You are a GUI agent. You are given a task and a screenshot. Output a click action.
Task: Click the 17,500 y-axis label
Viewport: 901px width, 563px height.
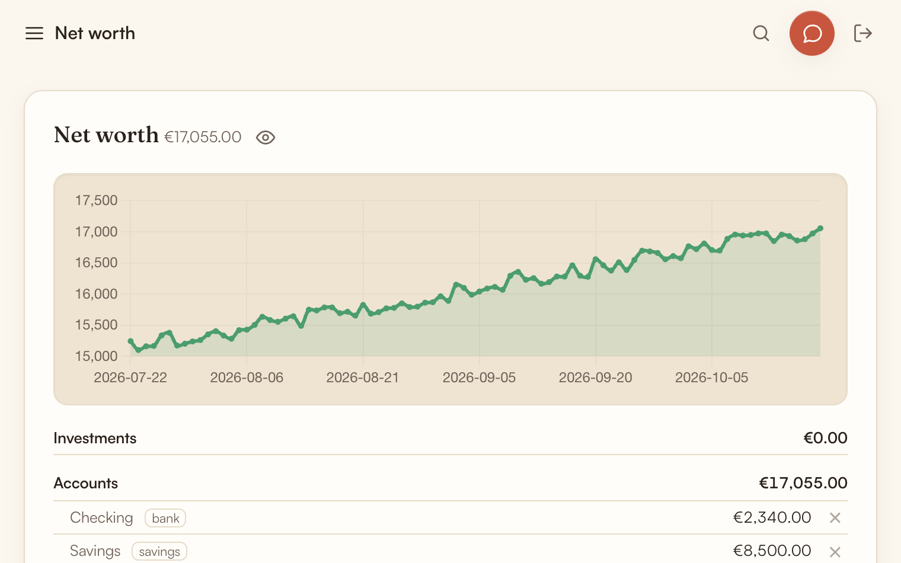(x=96, y=200)
